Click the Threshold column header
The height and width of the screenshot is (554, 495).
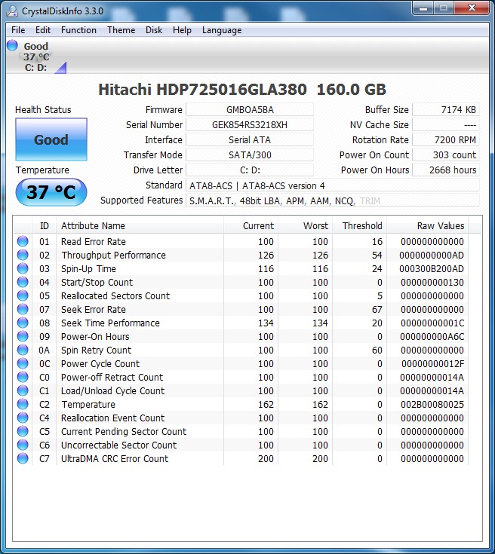(x=360, y=226)
